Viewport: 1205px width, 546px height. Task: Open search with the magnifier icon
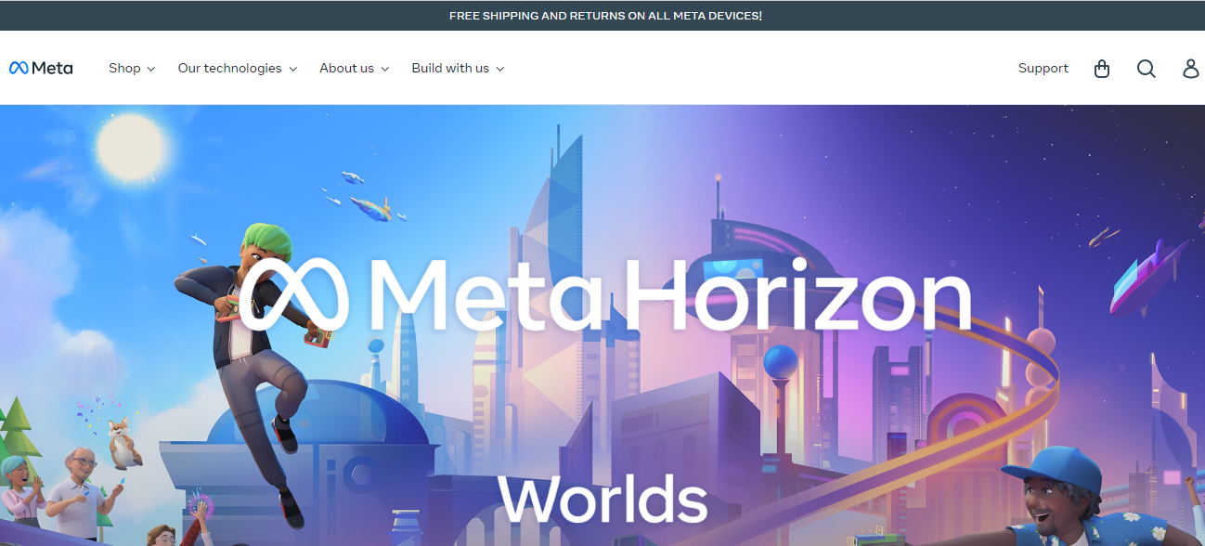(x=1147, y=69)
